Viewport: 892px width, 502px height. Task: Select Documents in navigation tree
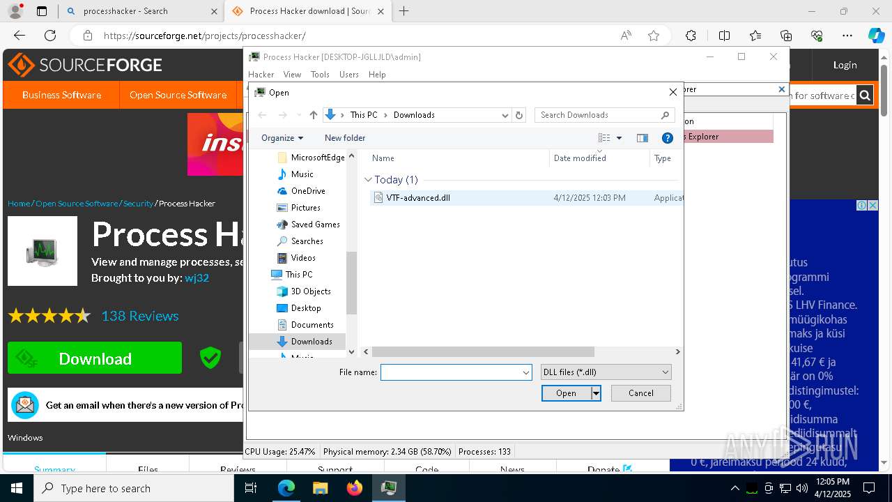point(312,325)
